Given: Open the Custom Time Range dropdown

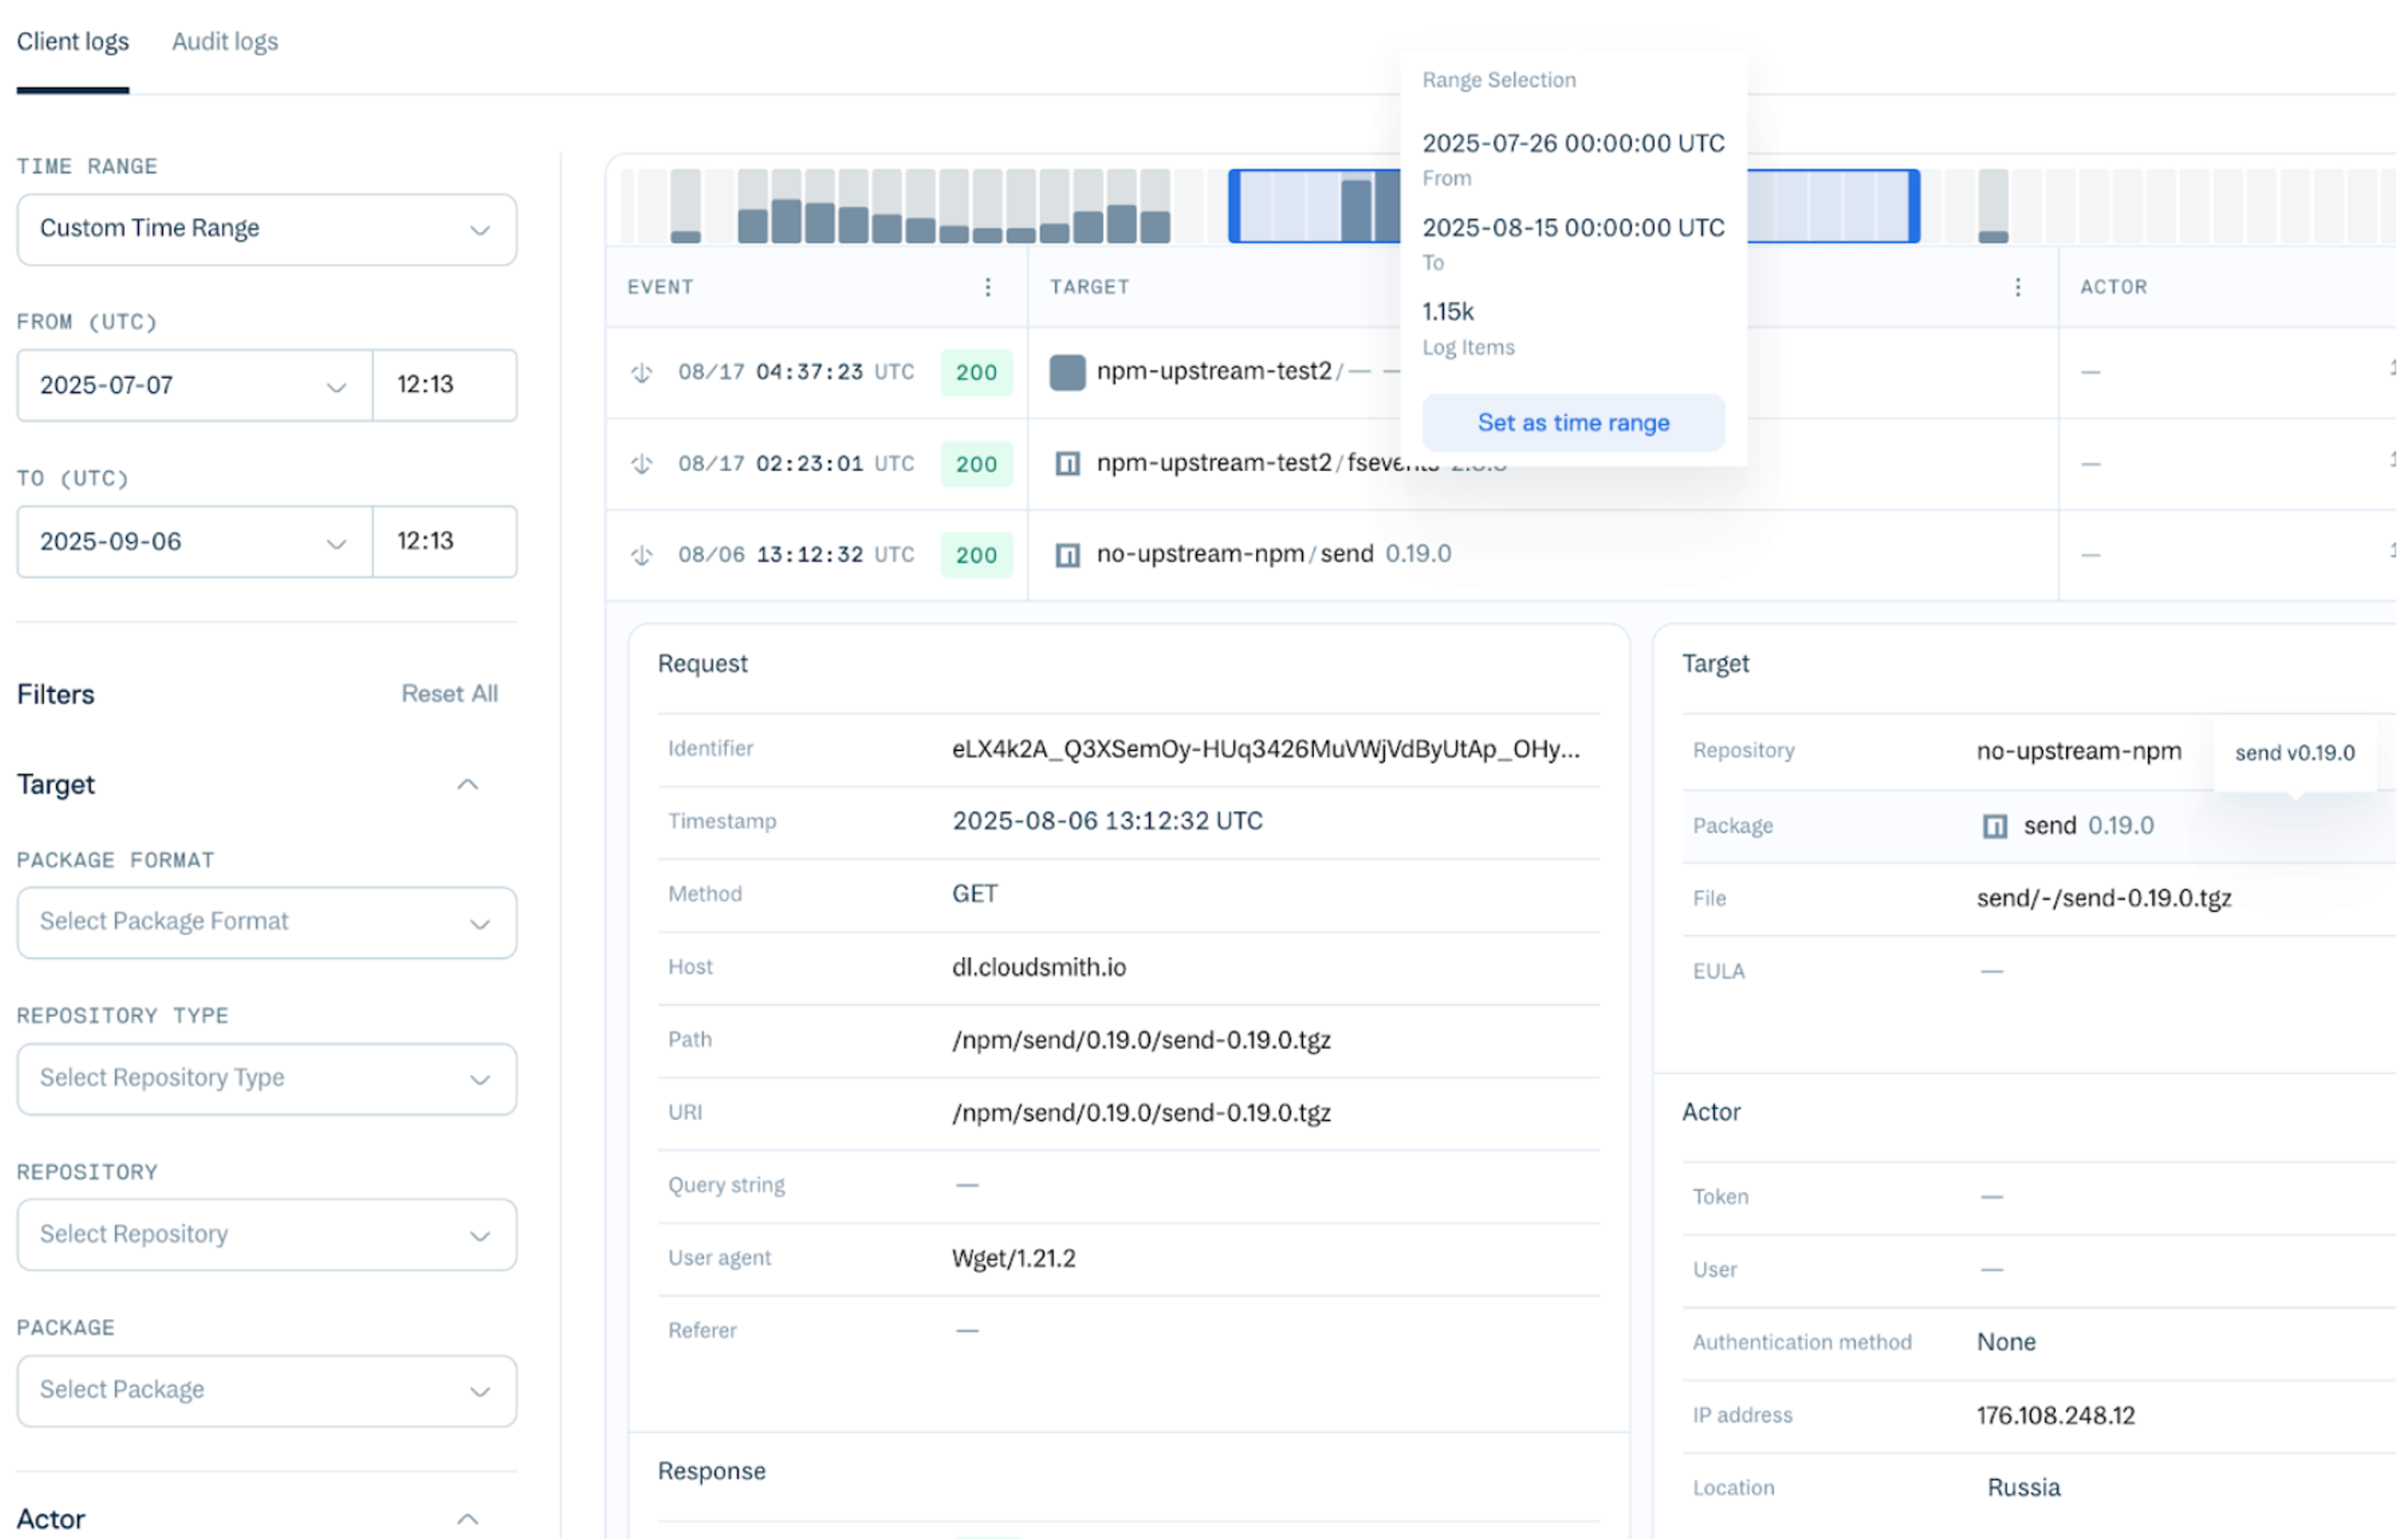Looking at the screenshot, I should pyautogui.click(x=266, y=229).
